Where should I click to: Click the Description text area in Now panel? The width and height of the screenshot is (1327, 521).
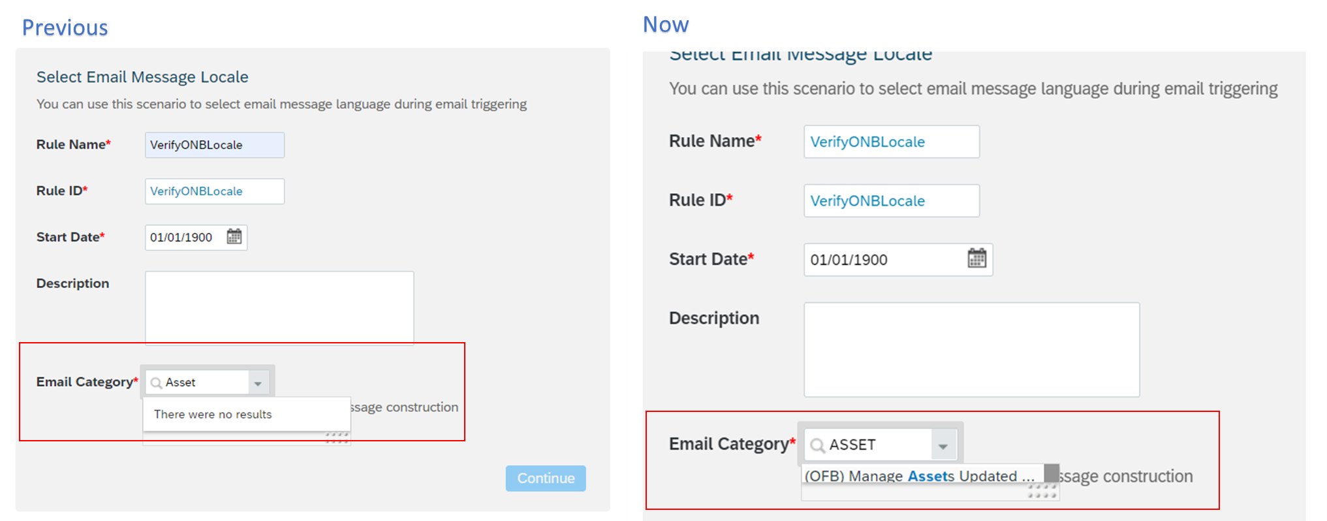pyautogui.click(x=971, y=349)
